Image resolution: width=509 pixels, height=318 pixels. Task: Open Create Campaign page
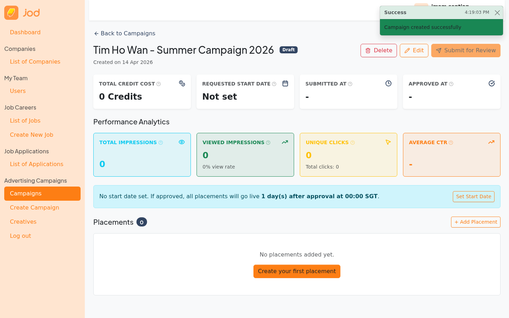(34, 208)
